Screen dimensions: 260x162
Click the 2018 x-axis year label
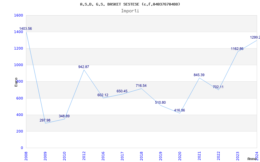[x=141, y=156]
